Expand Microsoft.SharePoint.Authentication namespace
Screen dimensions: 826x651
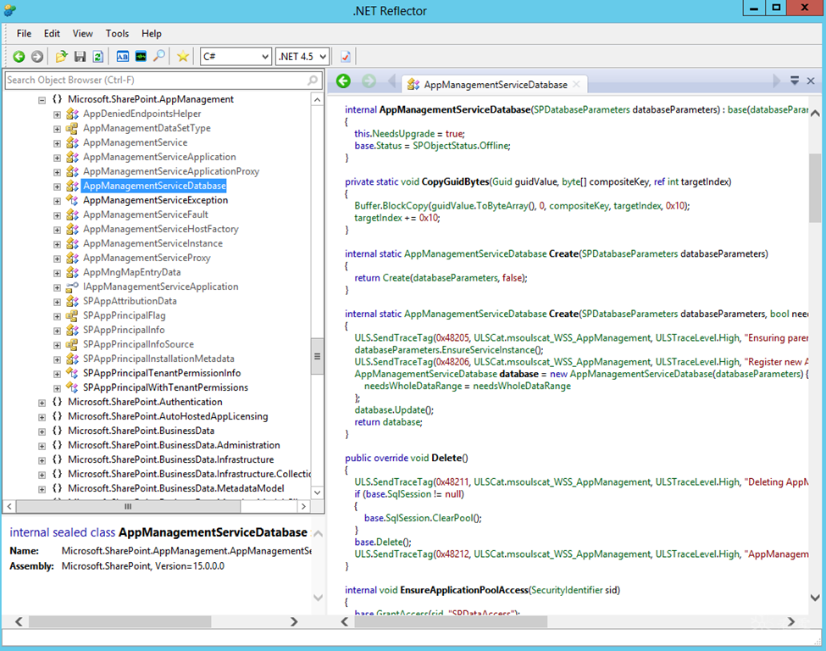click(42, 403)
